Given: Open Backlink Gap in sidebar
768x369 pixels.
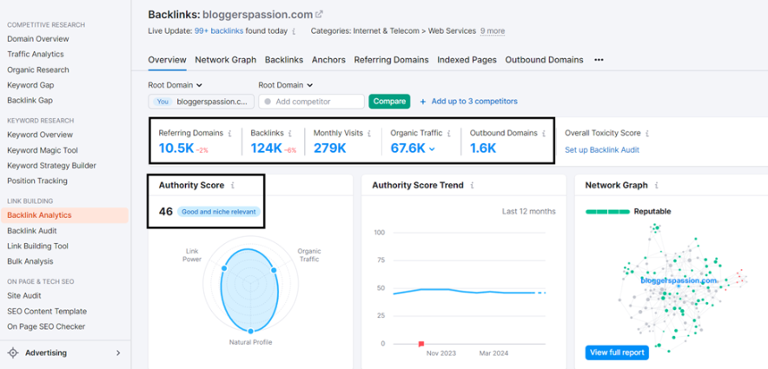Looking at the screenshot, I should 30,100.
